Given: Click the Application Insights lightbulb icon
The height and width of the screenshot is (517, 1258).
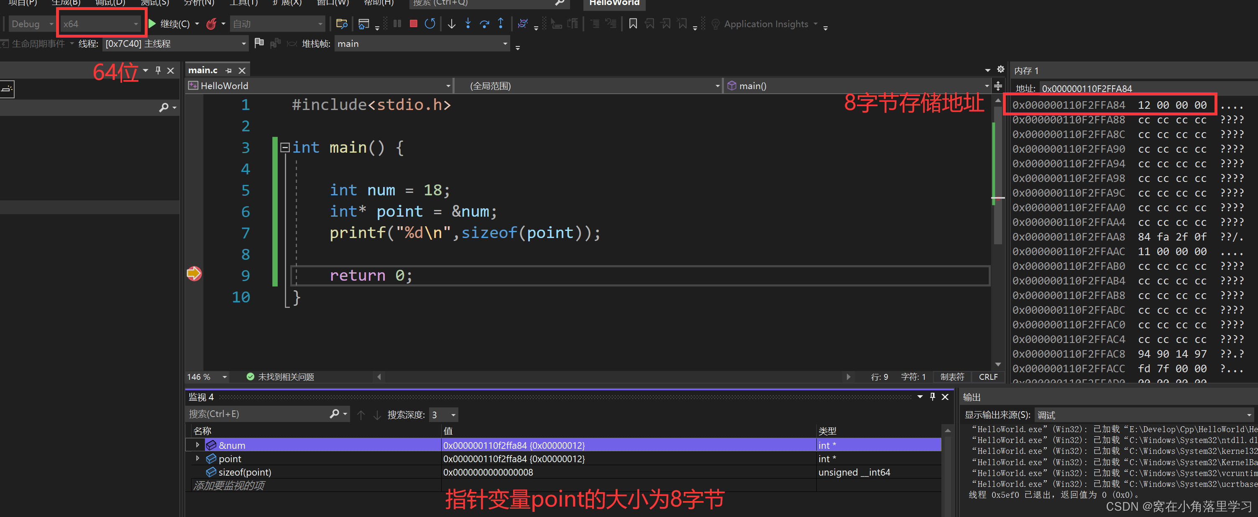Looking at the screenshot, I should point(716,24).
